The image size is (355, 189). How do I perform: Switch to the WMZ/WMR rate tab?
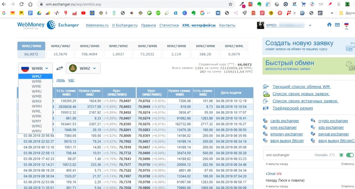[x=31, y=50]
